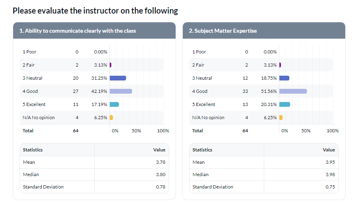Click the lavender Good bar in communication chart
Viewport: 358px width, 210px height.
click(121, 91)
